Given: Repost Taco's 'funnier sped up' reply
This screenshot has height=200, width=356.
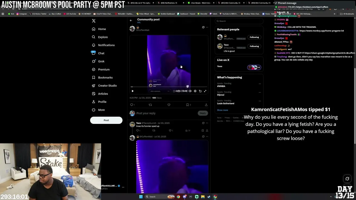Looking at the screenshot, I should 154,130.
